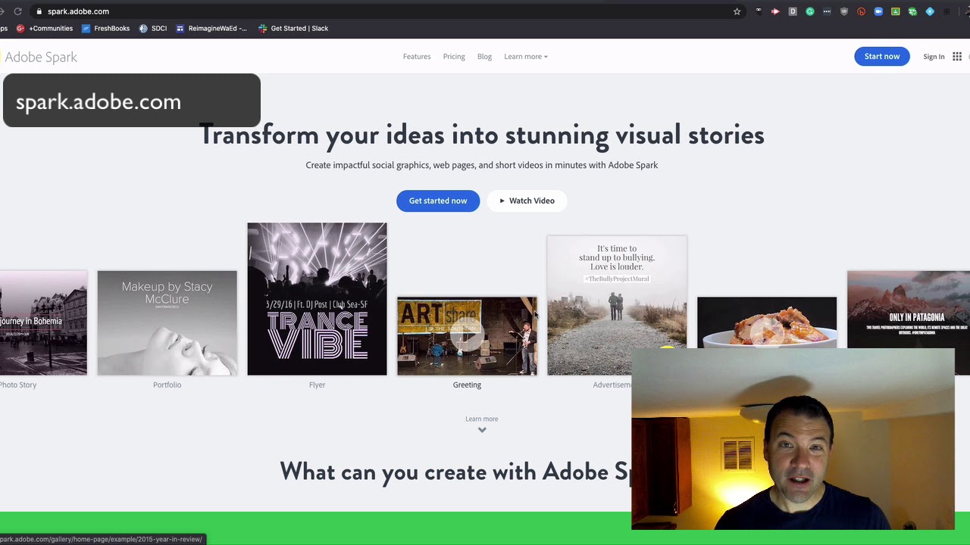This screenshot has width=970, height=545.
Task: Click the pink arrow extension icon
Action: pyautogui.click(x=775, y=11)
